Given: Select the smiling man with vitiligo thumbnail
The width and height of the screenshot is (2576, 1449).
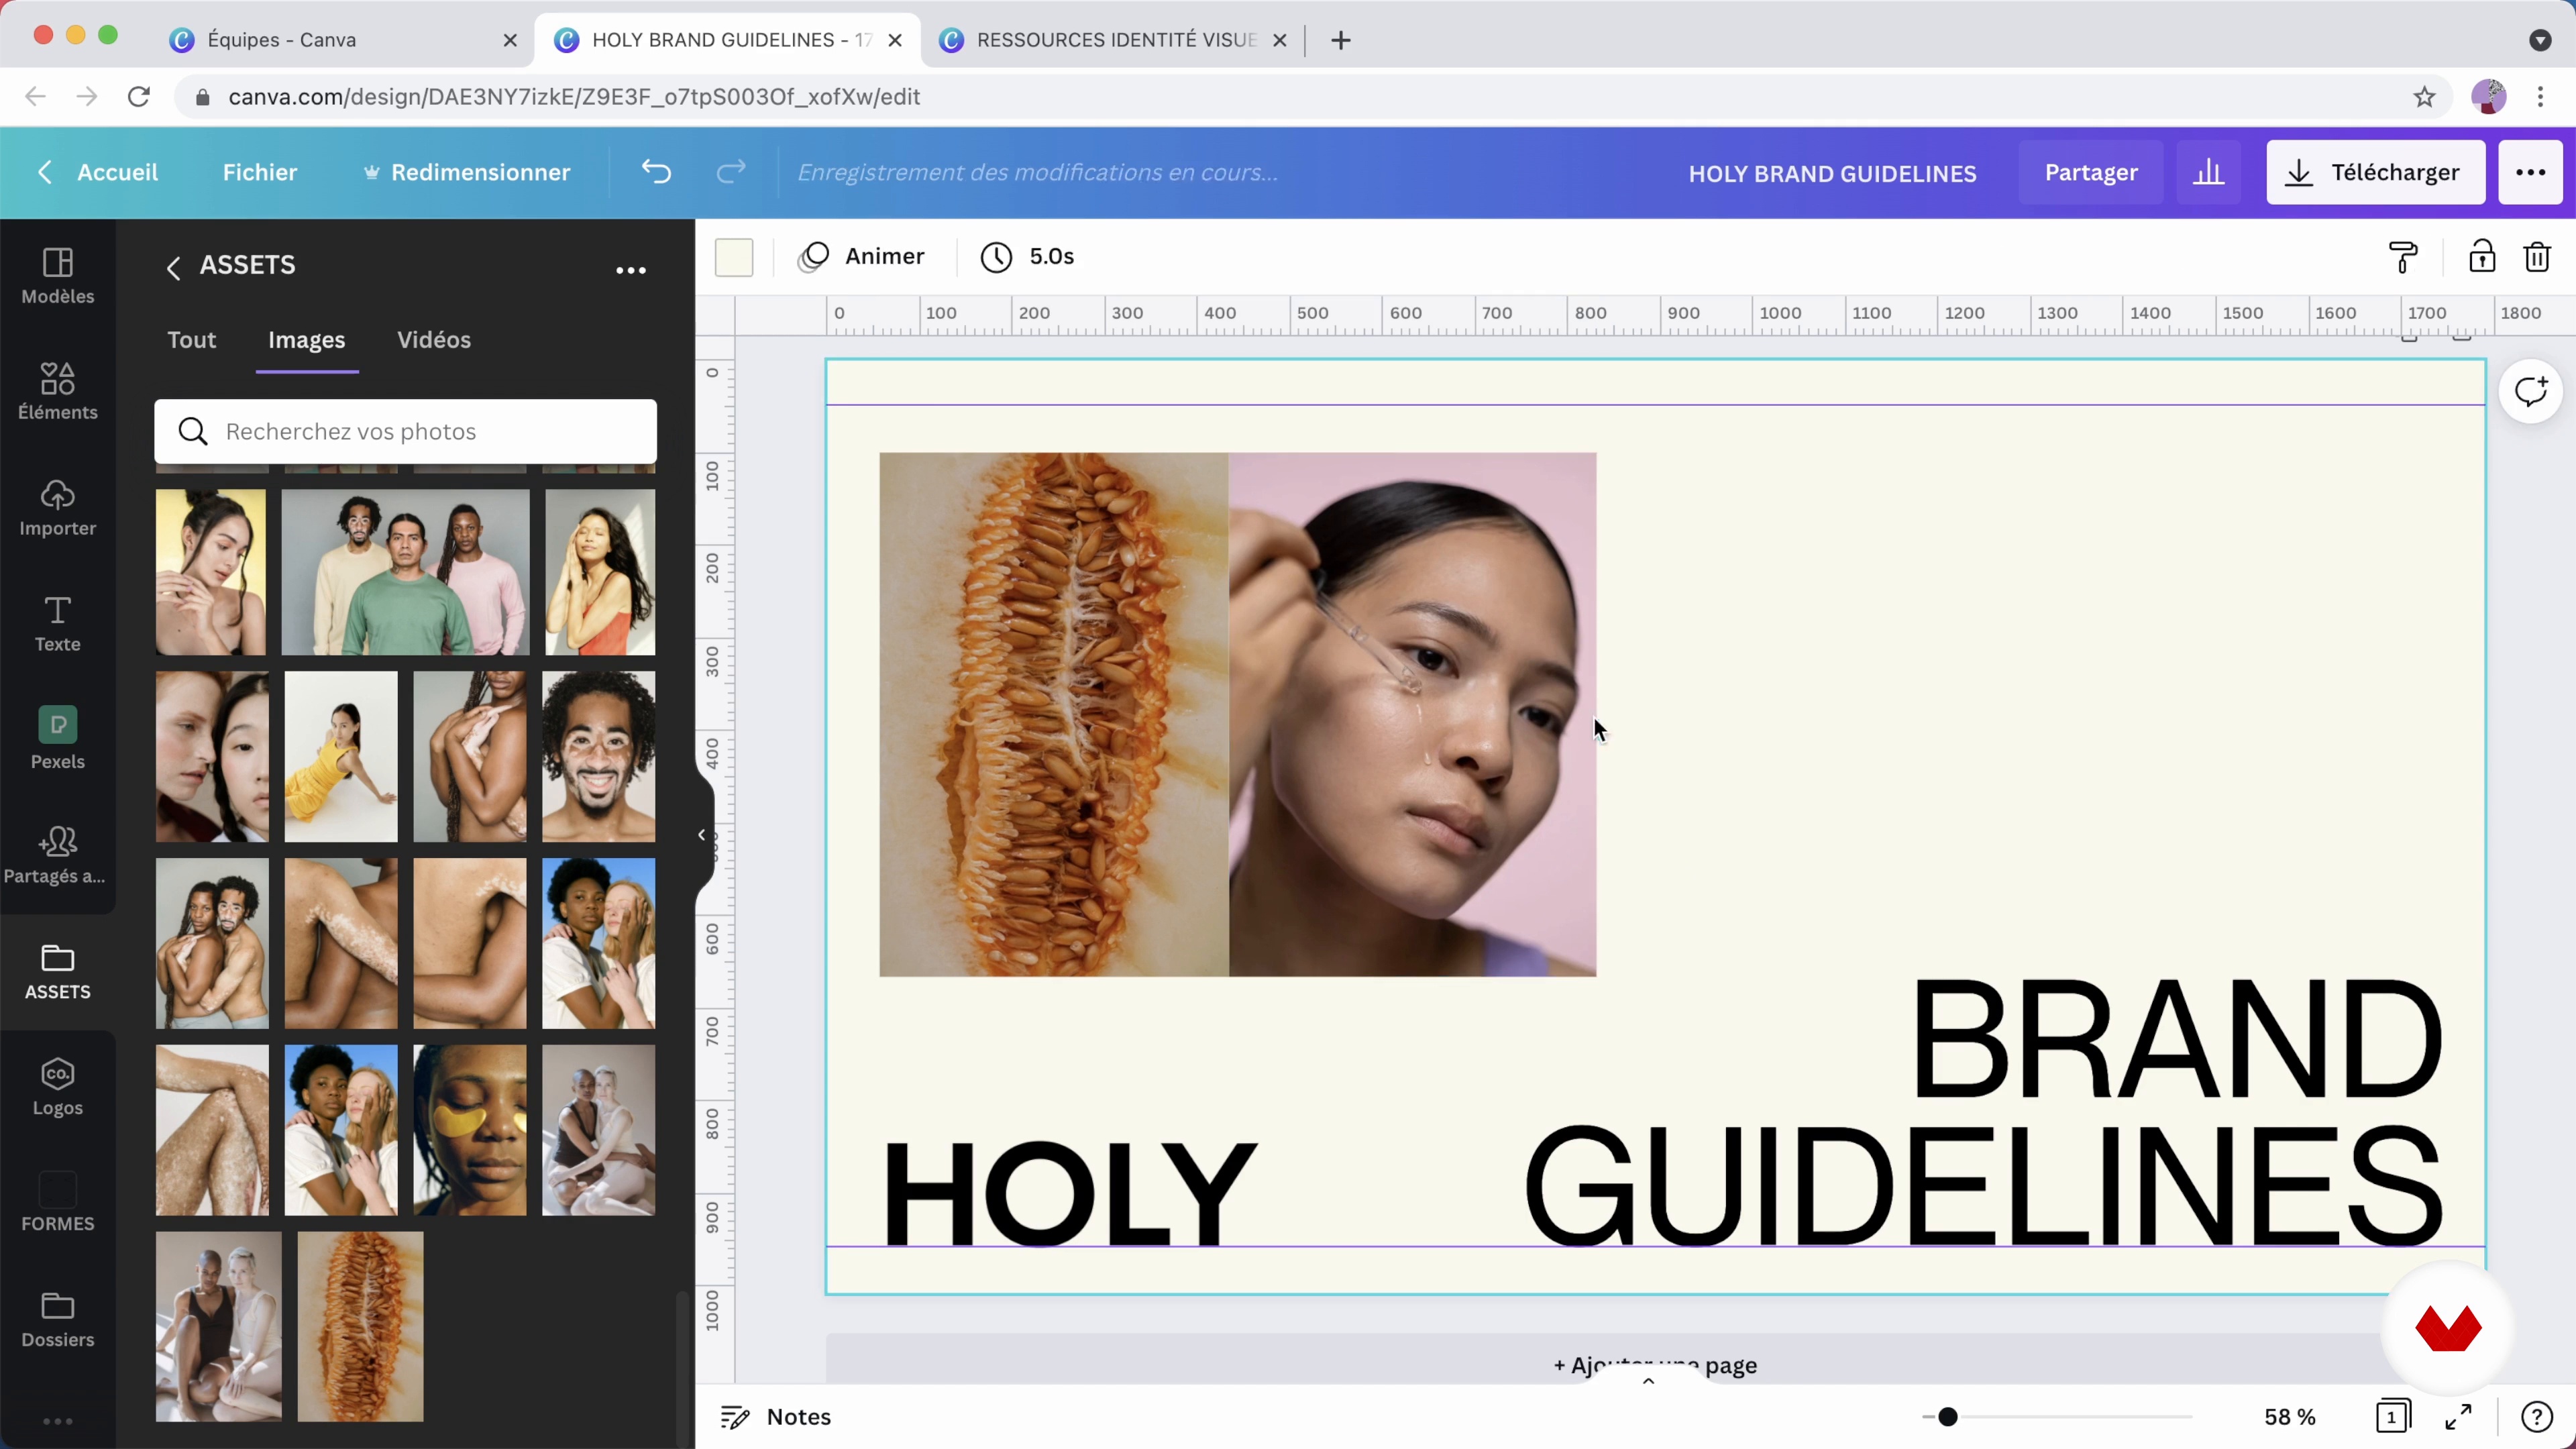Looking at the screenshot, I should tap(598, 756).
